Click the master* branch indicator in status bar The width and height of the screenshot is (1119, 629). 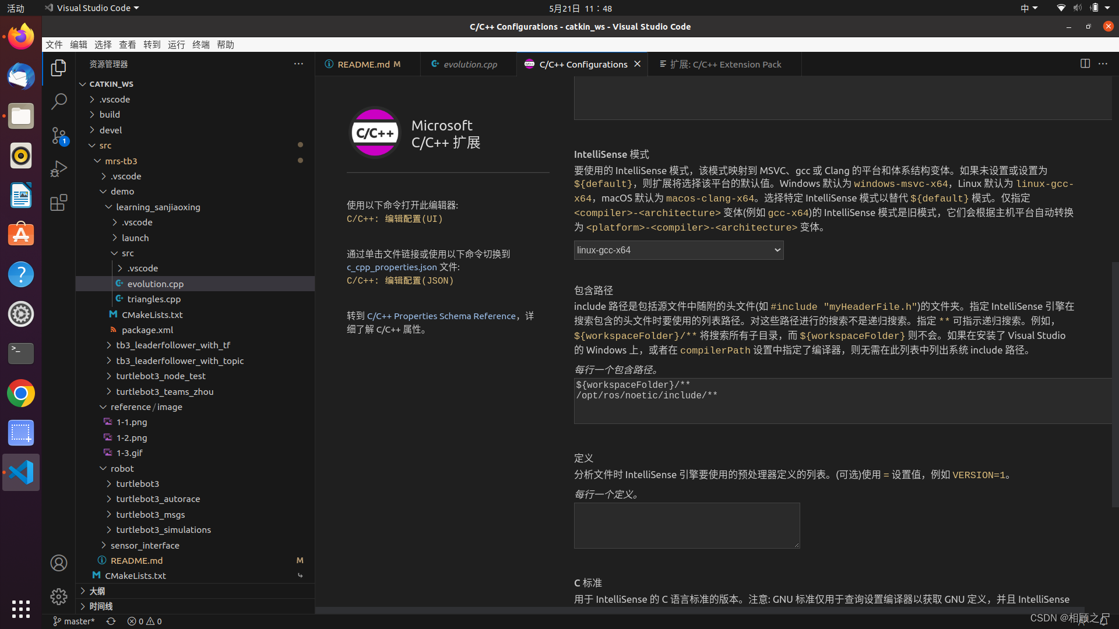73,621
